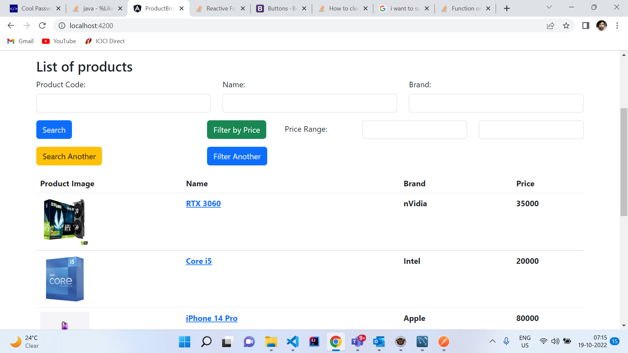Open the RTX 3060 product link

[203, 204]
